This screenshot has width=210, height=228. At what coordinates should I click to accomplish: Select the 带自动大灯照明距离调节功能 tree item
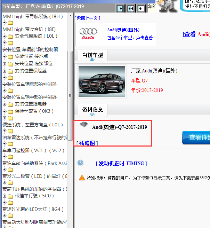click(x=35, y=222)
